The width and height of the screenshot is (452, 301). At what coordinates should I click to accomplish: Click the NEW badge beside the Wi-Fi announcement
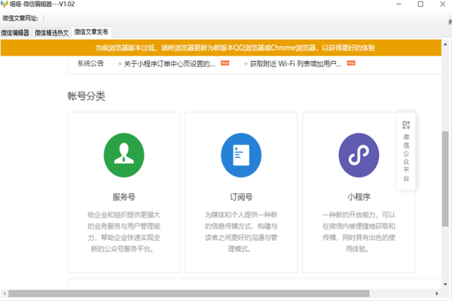click(350, 64)
